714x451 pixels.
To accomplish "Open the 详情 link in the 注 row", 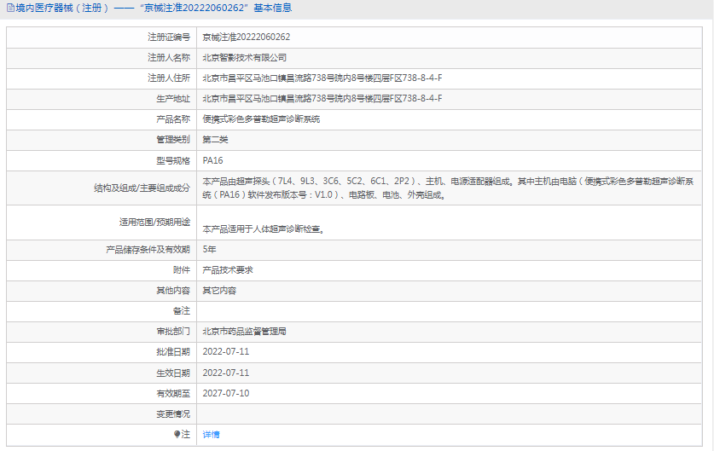I will point(211,435).
